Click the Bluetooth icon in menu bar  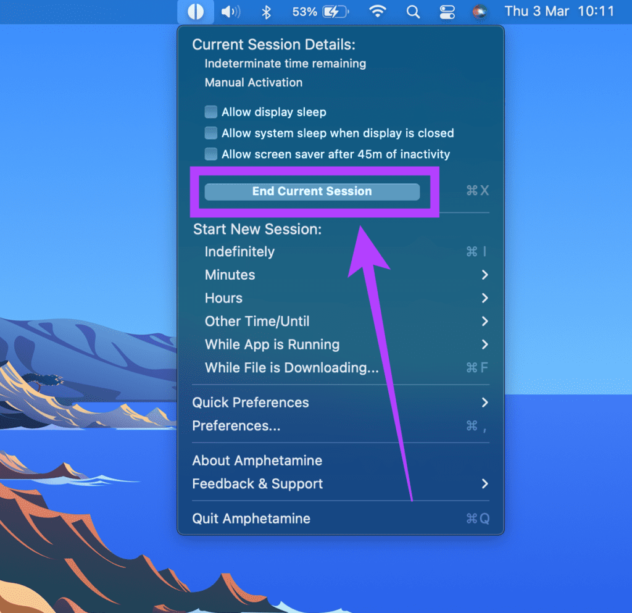pos(266,12)
